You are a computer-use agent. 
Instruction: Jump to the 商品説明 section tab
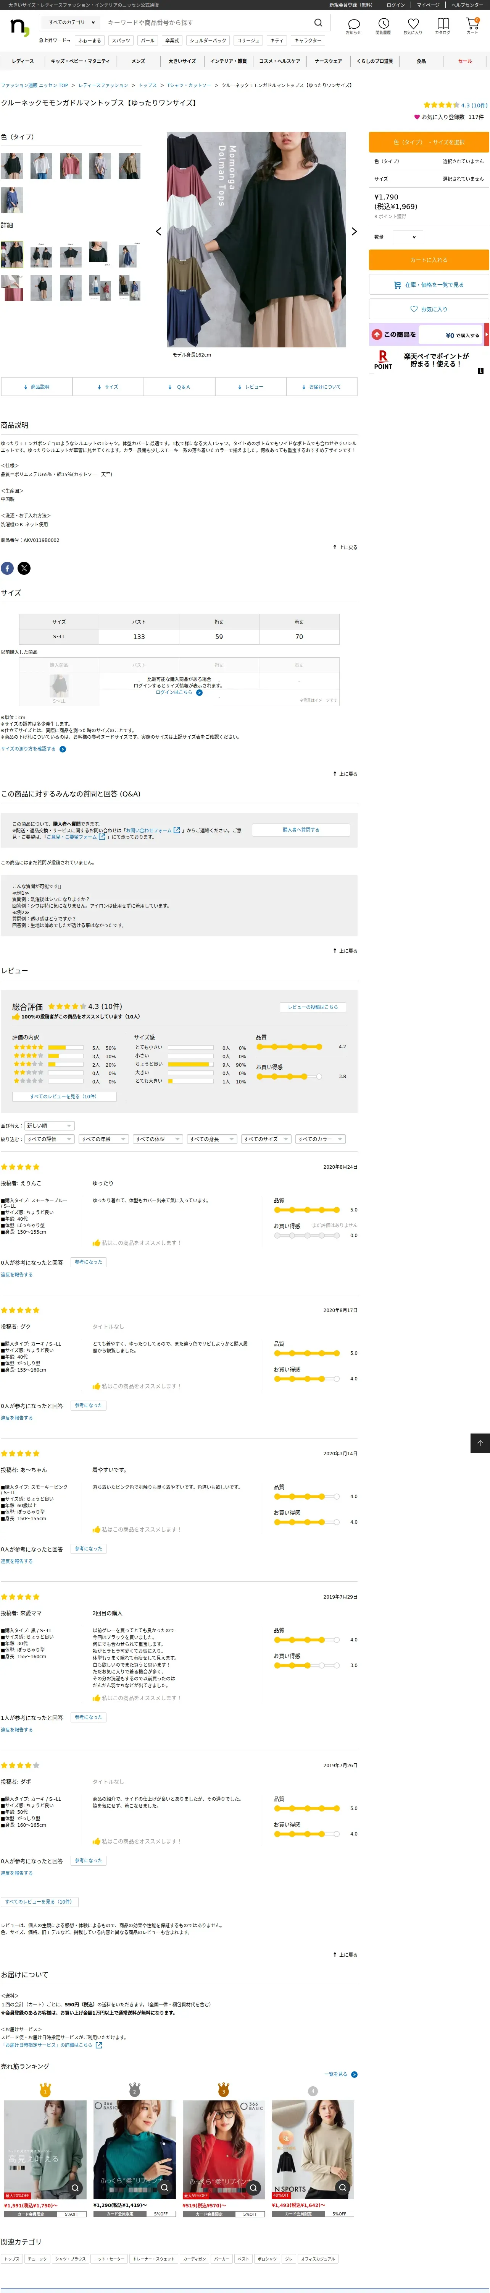tap(37, 386)
